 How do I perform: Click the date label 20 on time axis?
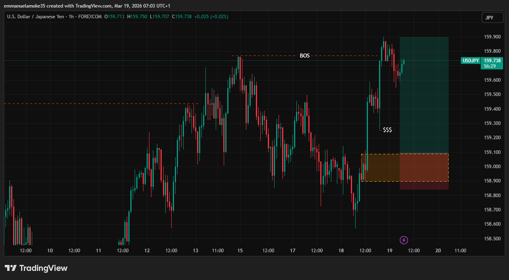pos(438,250)
